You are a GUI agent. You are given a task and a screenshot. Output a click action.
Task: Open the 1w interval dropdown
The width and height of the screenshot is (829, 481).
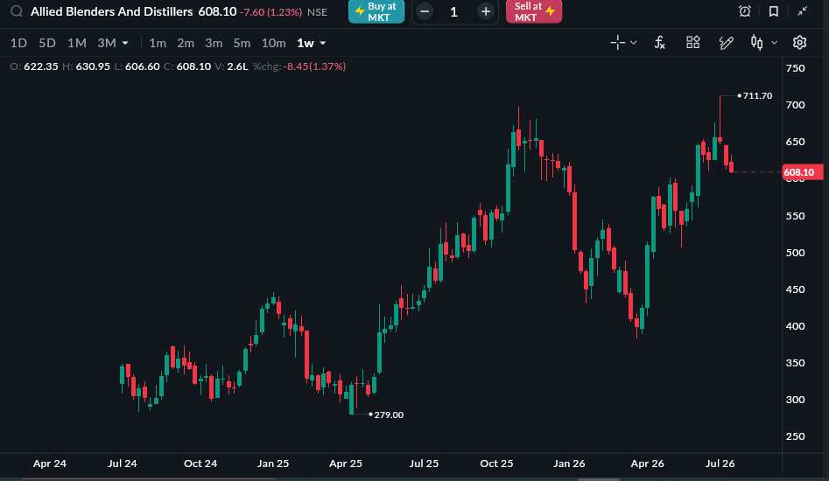pyautogui.click(x=312, y=43)
